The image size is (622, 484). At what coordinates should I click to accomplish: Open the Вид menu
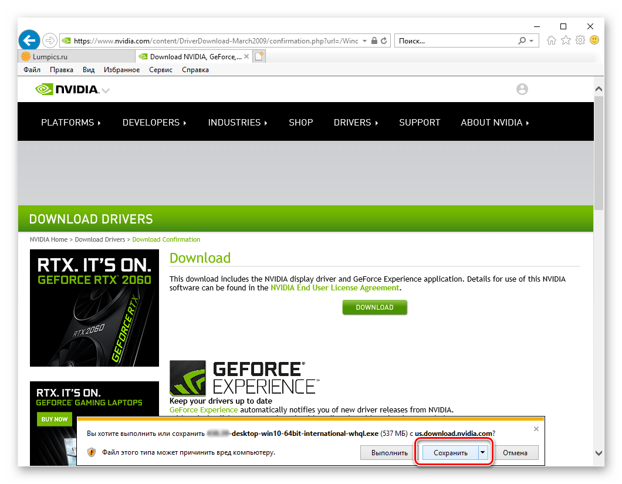pyautogui.click(x=89, y=70)
